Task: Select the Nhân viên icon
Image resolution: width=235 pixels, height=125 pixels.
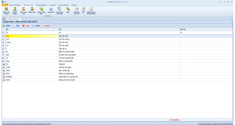Action: [32, 11]
